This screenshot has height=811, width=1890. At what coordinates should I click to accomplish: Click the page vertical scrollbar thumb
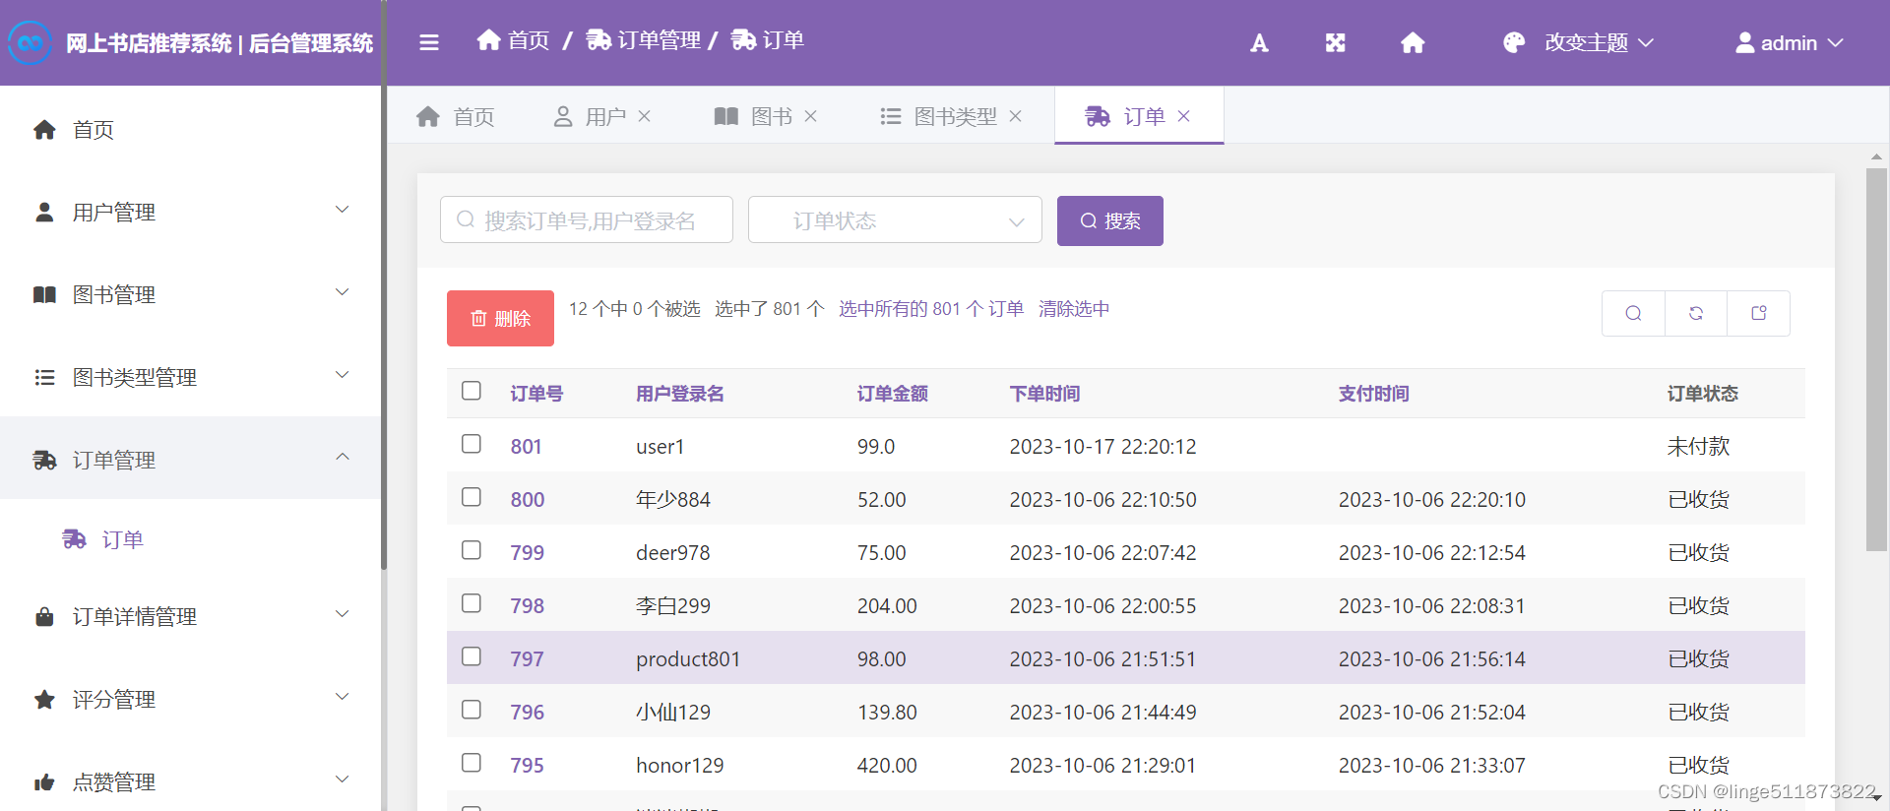(x=1876, y=359)
